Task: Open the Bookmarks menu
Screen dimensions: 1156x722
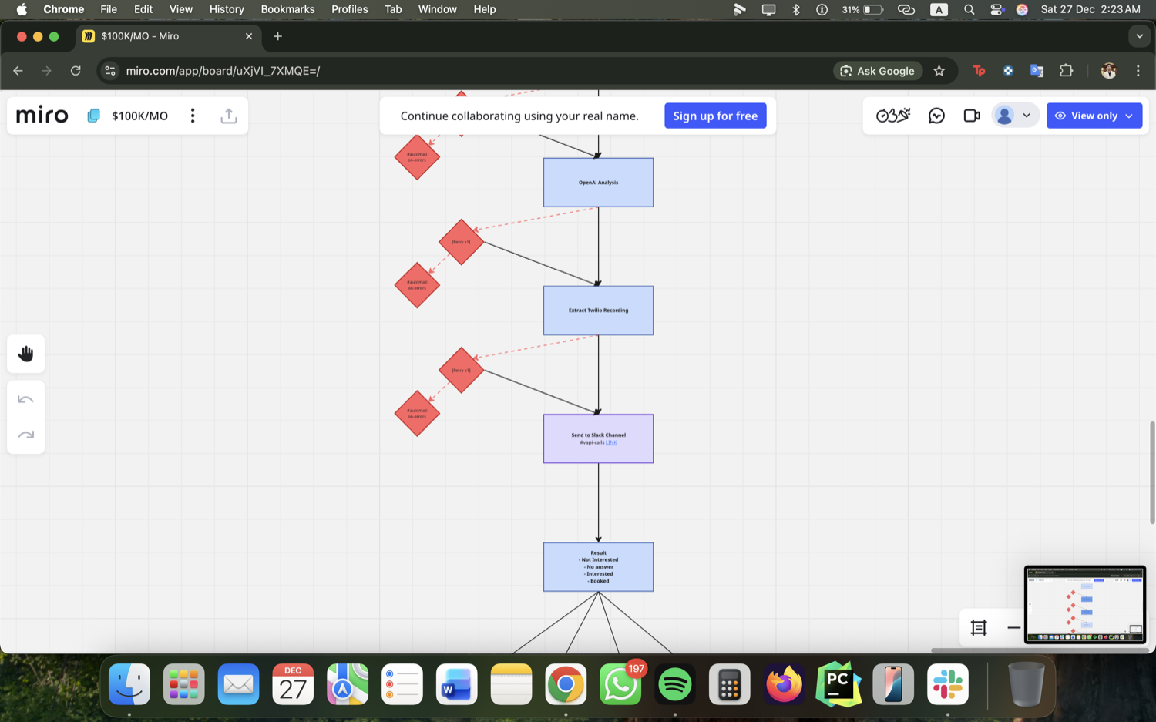Action: [287, 9]
